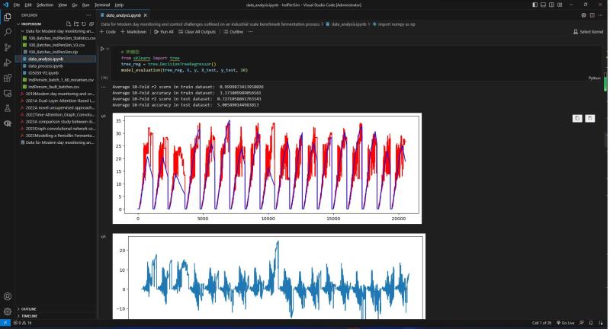Toggle bottom panel visibility
This screenshot has width=610, height=329.
tap(543, 5)
